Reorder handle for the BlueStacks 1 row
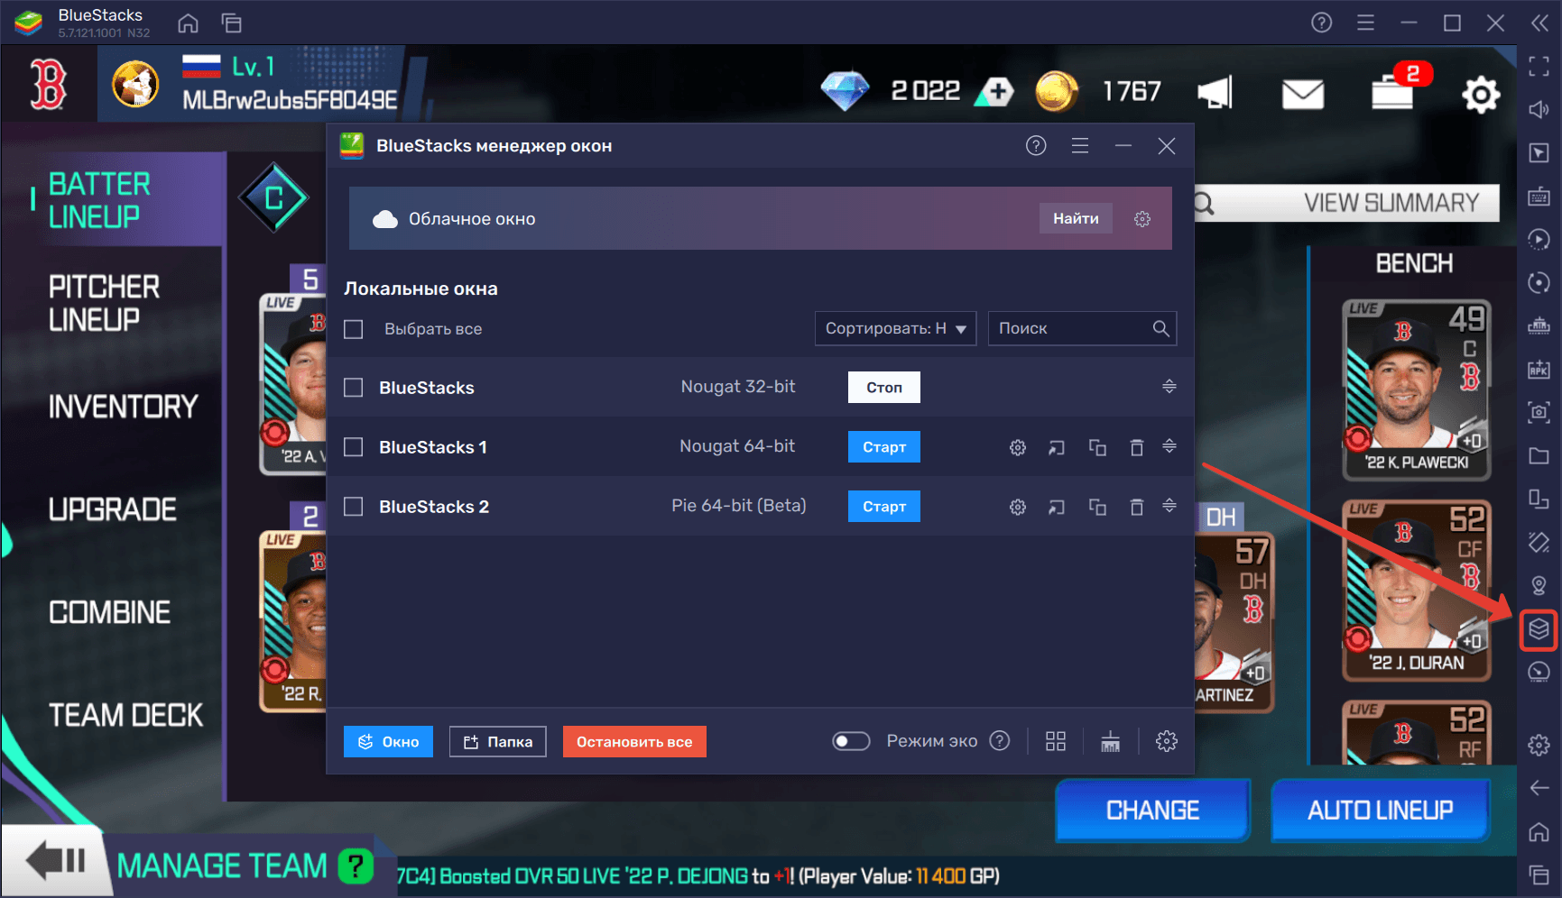Viewport: 1562px width, 898px height. [1169, 446]
